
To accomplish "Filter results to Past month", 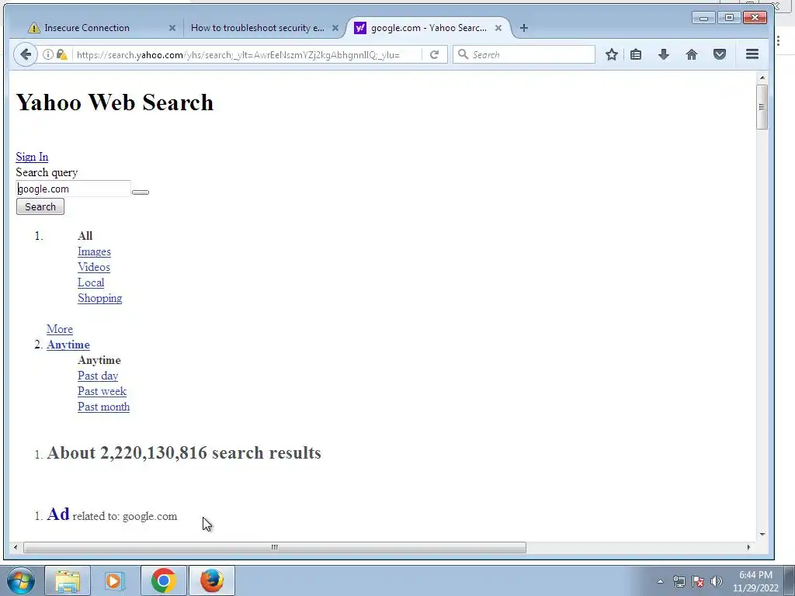I will pos(103,407).
